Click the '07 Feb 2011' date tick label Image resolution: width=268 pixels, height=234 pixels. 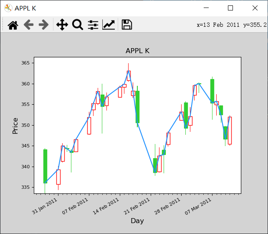click(x=75, y=206)
